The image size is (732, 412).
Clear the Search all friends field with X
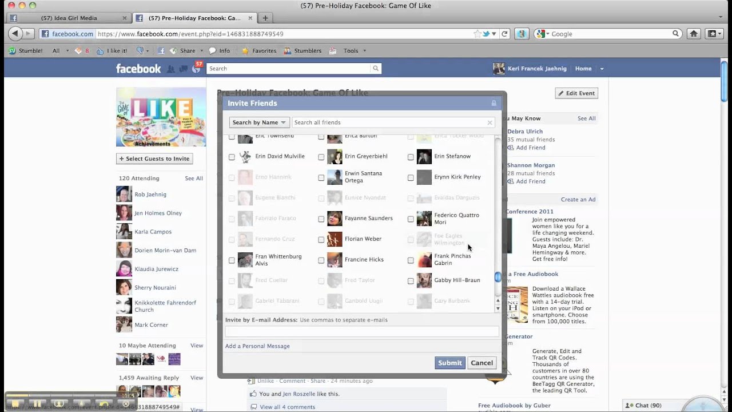pyautogui.click(x=490, y=122)
